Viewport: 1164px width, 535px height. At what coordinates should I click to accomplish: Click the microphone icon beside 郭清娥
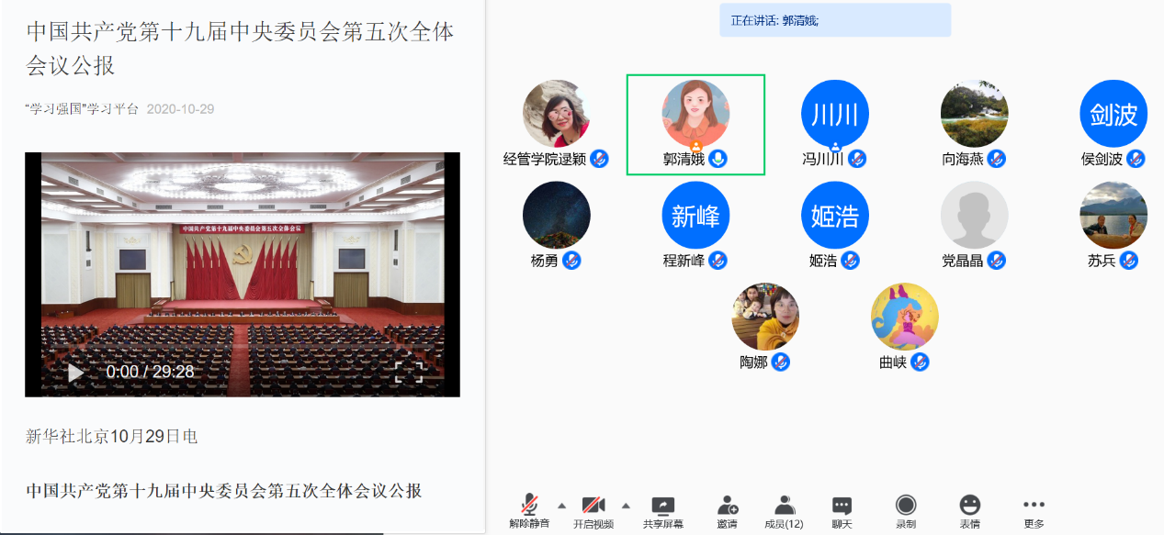tap(718, 159)
